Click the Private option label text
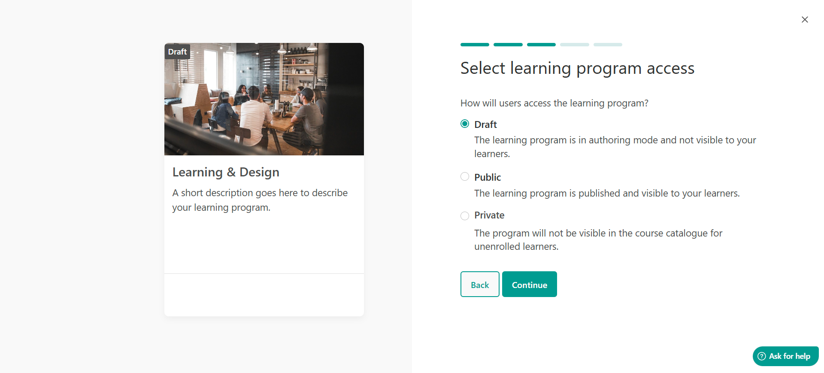 489,215
